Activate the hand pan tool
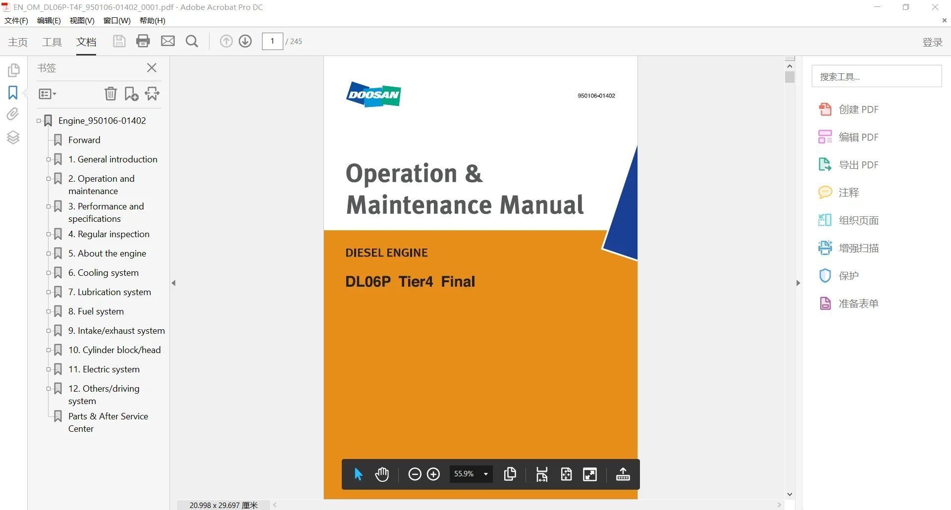The width and height of the screenshot is (951, 510). [382, 474]
